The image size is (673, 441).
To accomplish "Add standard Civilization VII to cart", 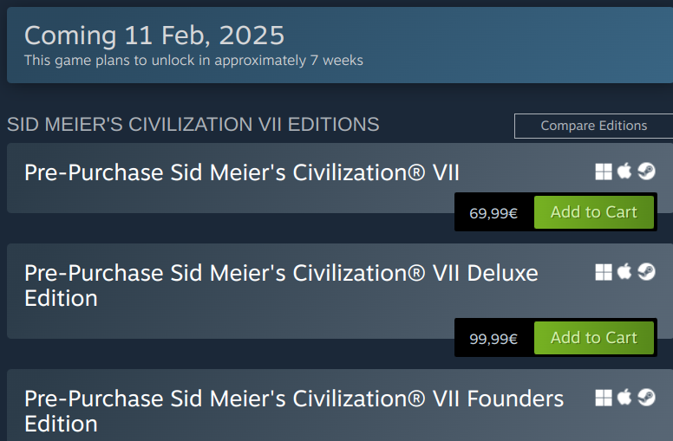I will (x=593, y=212).
